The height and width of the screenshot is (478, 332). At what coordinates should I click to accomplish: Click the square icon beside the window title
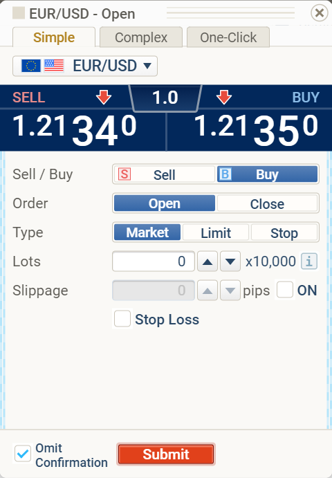[x=19, y=13]
